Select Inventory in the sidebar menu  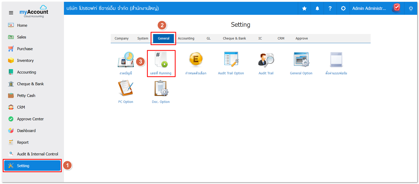coord(25,61)
